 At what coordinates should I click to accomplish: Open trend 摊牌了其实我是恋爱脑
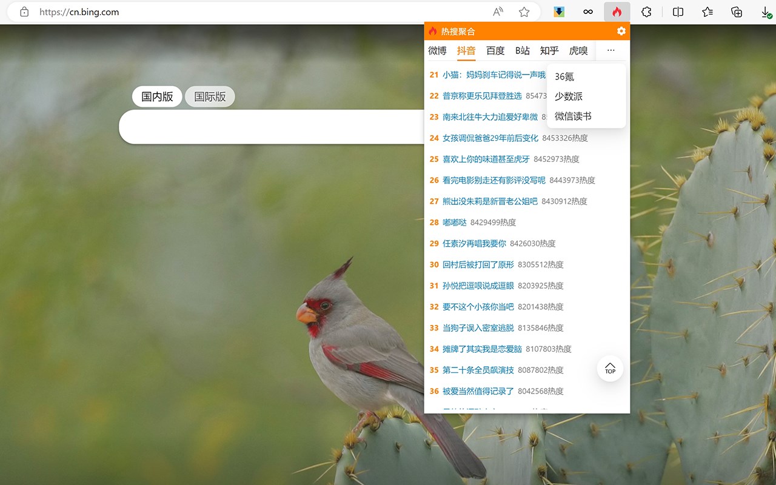tap(482, 349)
